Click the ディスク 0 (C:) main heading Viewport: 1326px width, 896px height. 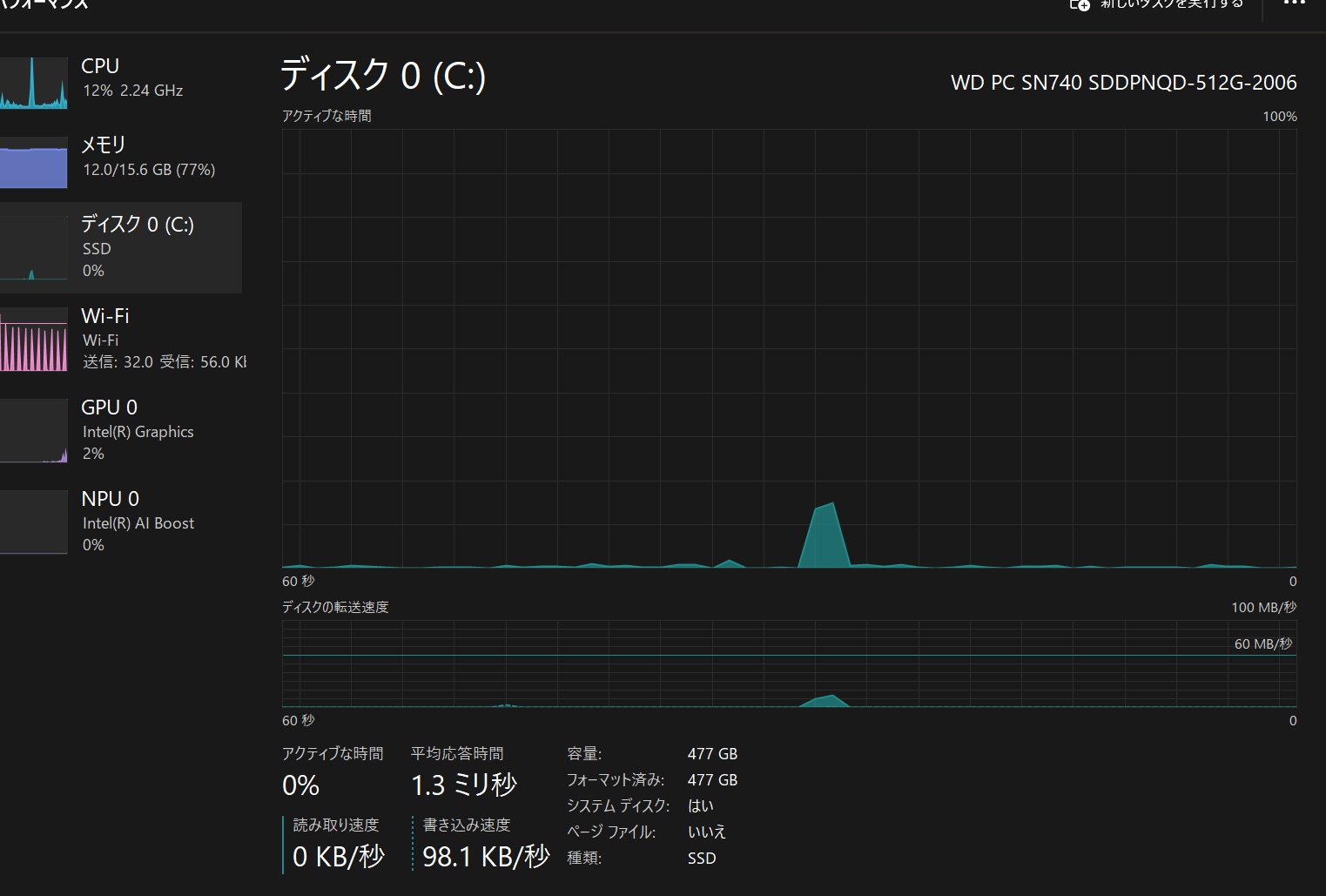pyautogui.click(x=383, y=76)
